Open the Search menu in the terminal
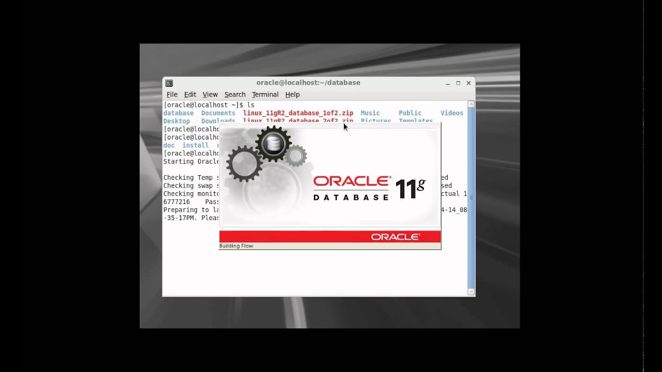 [x=235, y=95]
